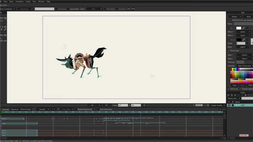Open the Select Bone dropdown

(x=25, y=9)
